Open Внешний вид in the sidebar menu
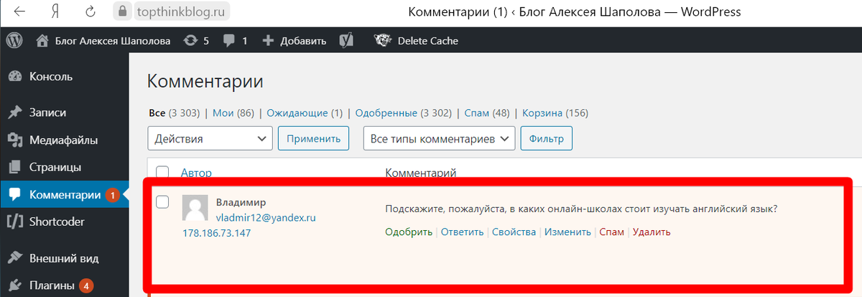The width and height of the screenshot is (862, 297). 64,258
